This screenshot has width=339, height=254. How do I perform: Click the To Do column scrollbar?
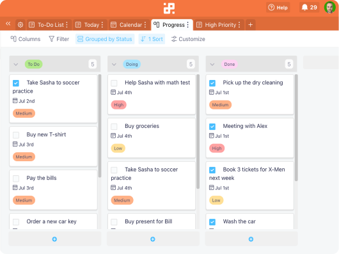(100, 125)
